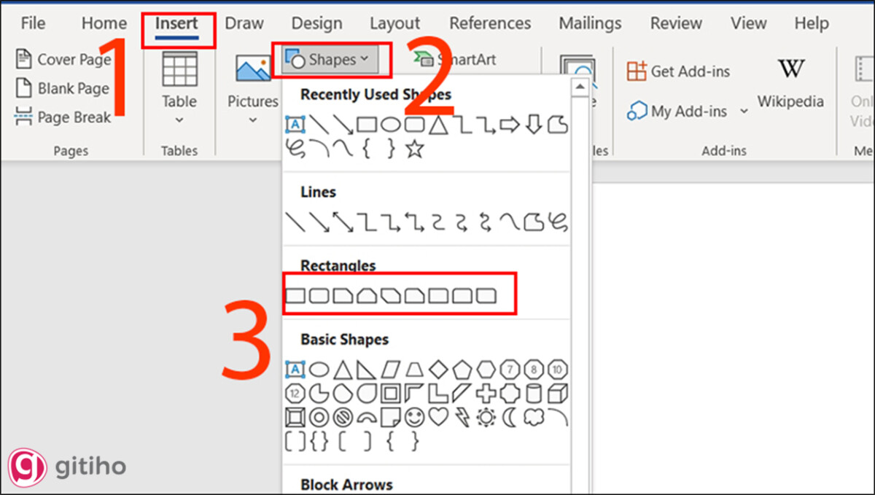
Task: Insert a Page Break
Action: 64,117
